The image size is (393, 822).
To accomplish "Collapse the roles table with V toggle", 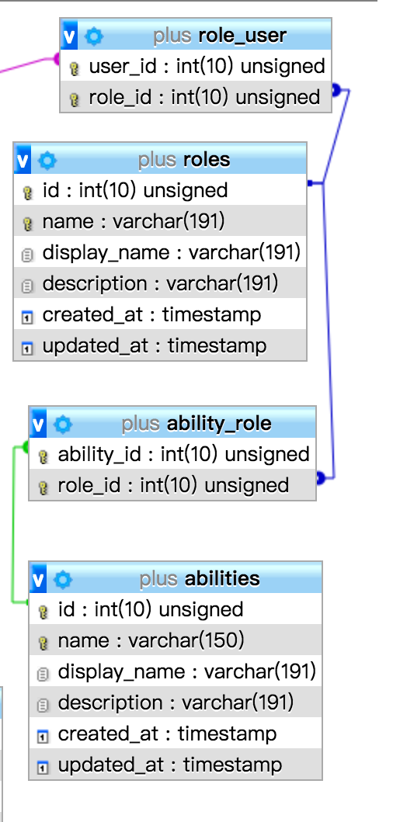I will 23,160.
